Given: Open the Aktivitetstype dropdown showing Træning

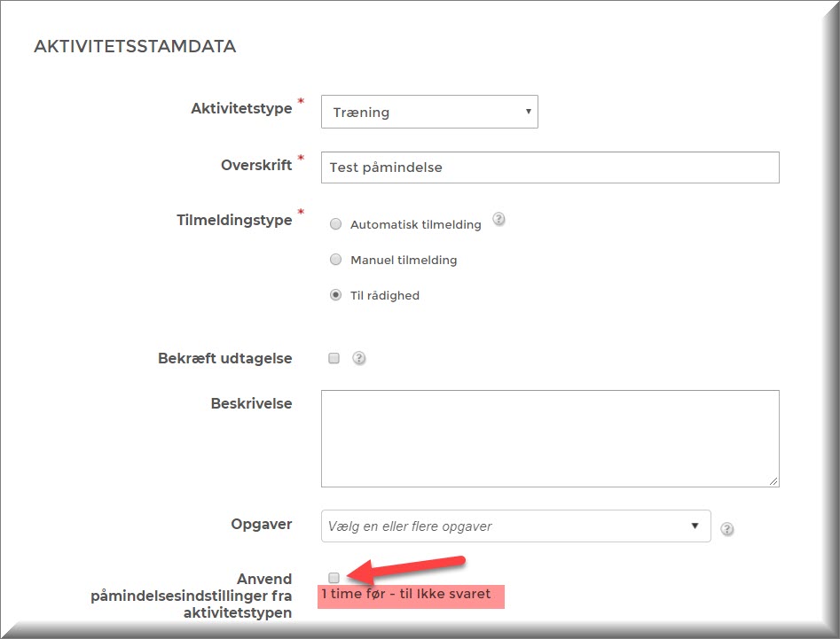Looking at the screenshot, I should pos(429,113).
